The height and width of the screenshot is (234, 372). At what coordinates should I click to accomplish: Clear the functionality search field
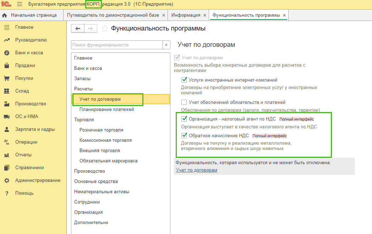point(166,45)
